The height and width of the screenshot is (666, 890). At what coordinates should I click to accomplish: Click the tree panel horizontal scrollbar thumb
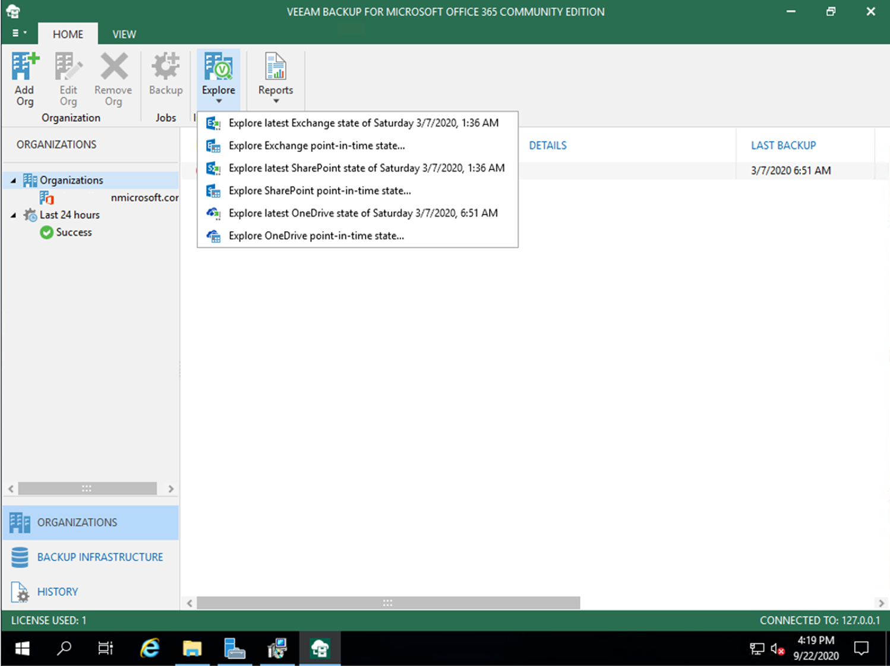pyautogui.click(x=87, y=489)
